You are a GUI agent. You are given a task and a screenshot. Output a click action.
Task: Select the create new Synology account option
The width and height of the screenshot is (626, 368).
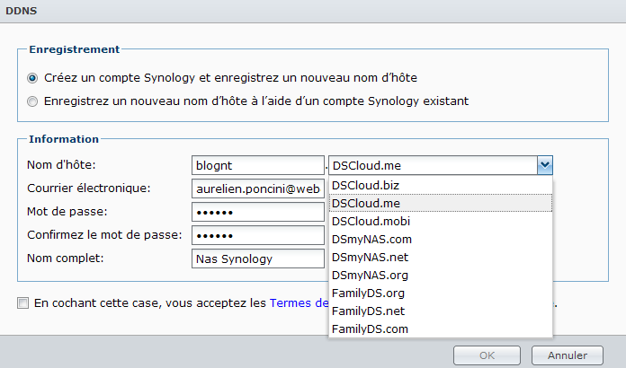click(33, 78)
